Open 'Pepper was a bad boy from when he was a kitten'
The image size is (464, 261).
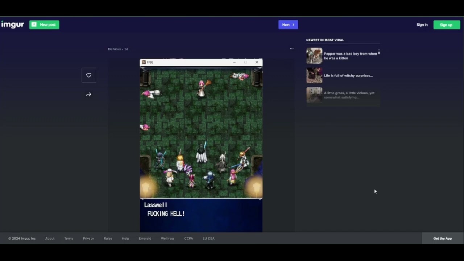[x=351, y=56]
